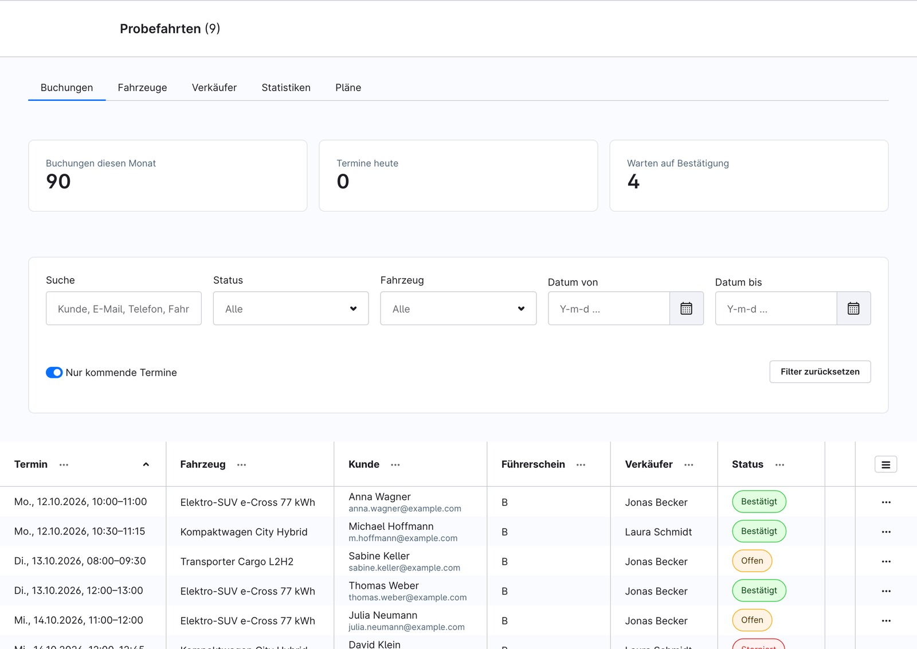Switch to the Fahrzeuge tab
This screenshot has height=649, width=917.
[142, 88]
